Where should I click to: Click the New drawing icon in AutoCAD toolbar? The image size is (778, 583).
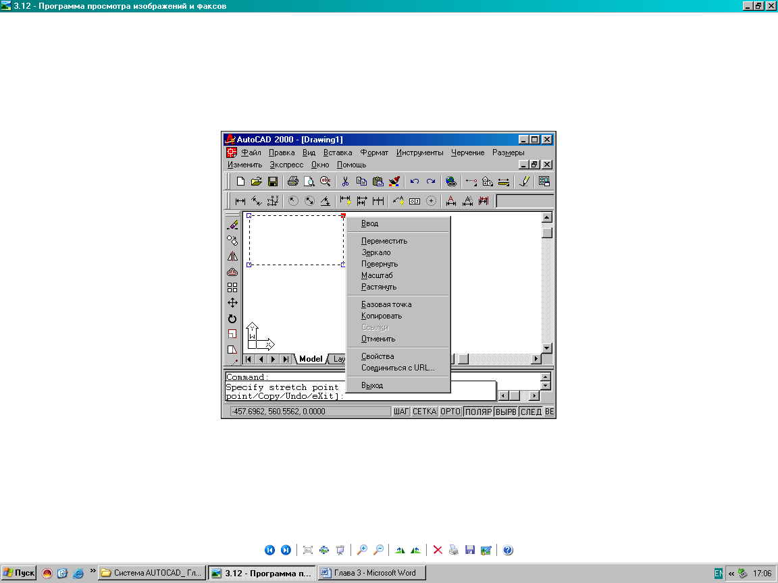[x=240, y=182]
